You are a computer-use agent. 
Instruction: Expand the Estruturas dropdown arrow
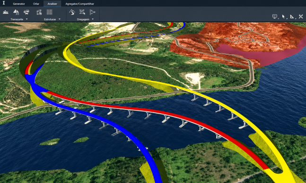[60, 19]
